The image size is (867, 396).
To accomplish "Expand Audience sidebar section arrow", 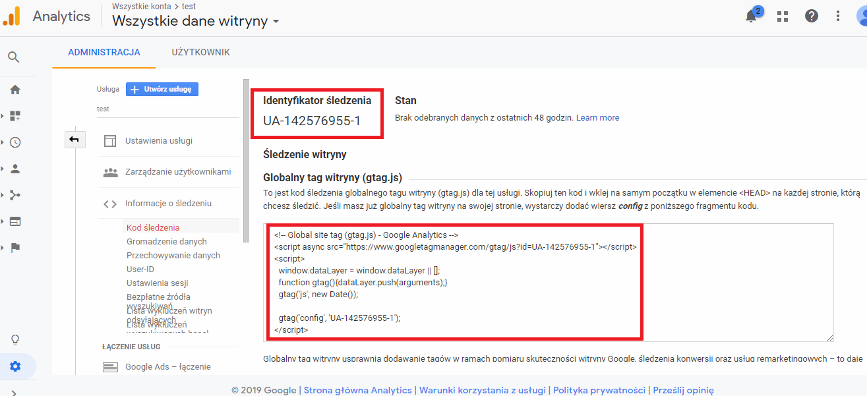I will pyautogui.click(x=3, y=169).
